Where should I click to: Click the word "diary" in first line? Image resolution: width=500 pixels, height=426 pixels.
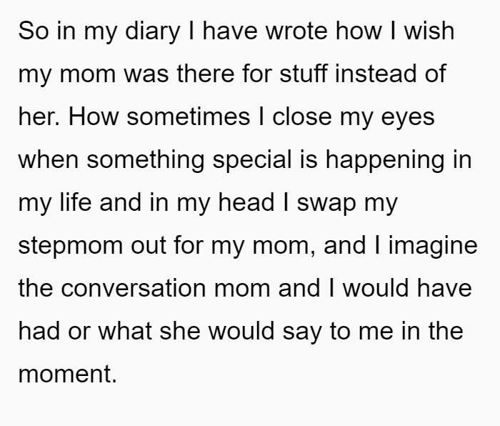click(152, 32)
